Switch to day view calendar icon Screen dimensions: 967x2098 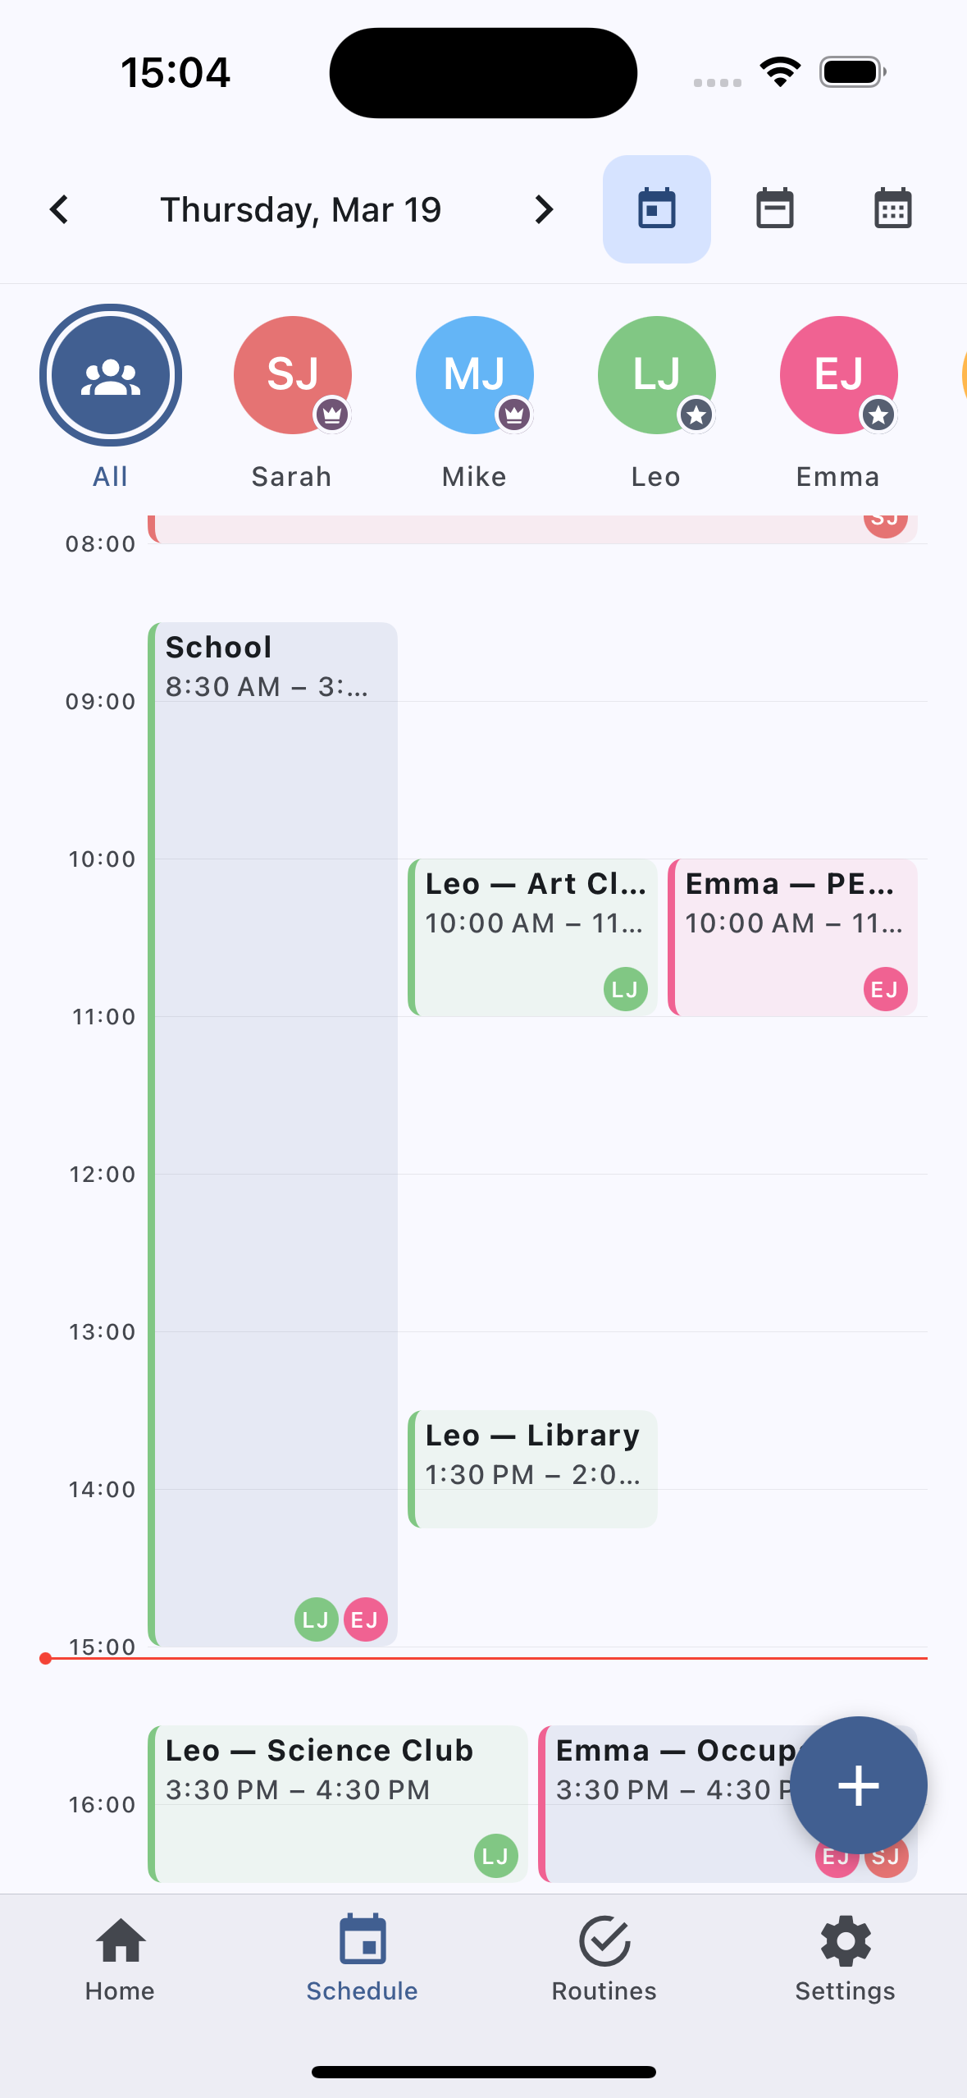[x=656, y=209]
